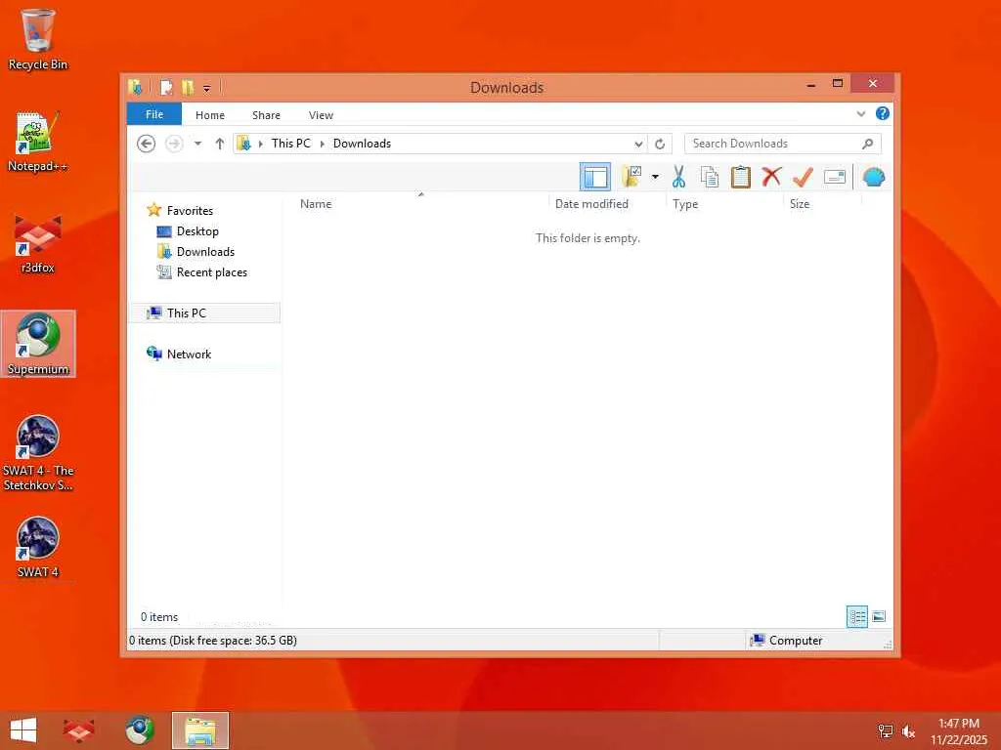Go up one level with the Up arrow
This screenshot has width=1001, height=750.
click(220, 144)
